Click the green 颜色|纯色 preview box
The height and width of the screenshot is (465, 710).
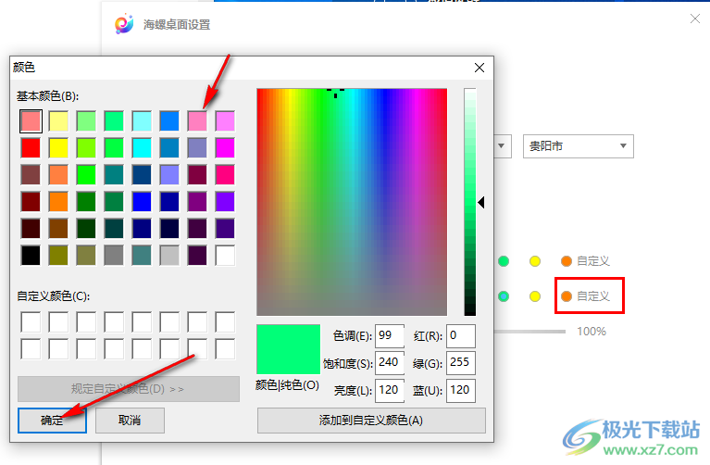click(x=289, y=349)
